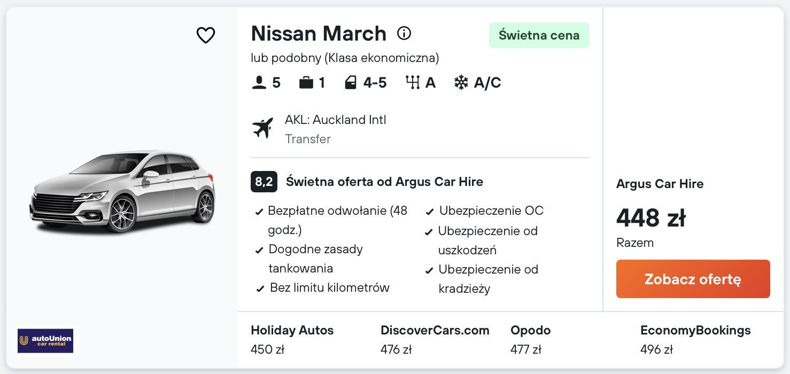
Task: Open the info icon next to Nissan March
Action: click(x=404, y=34)
